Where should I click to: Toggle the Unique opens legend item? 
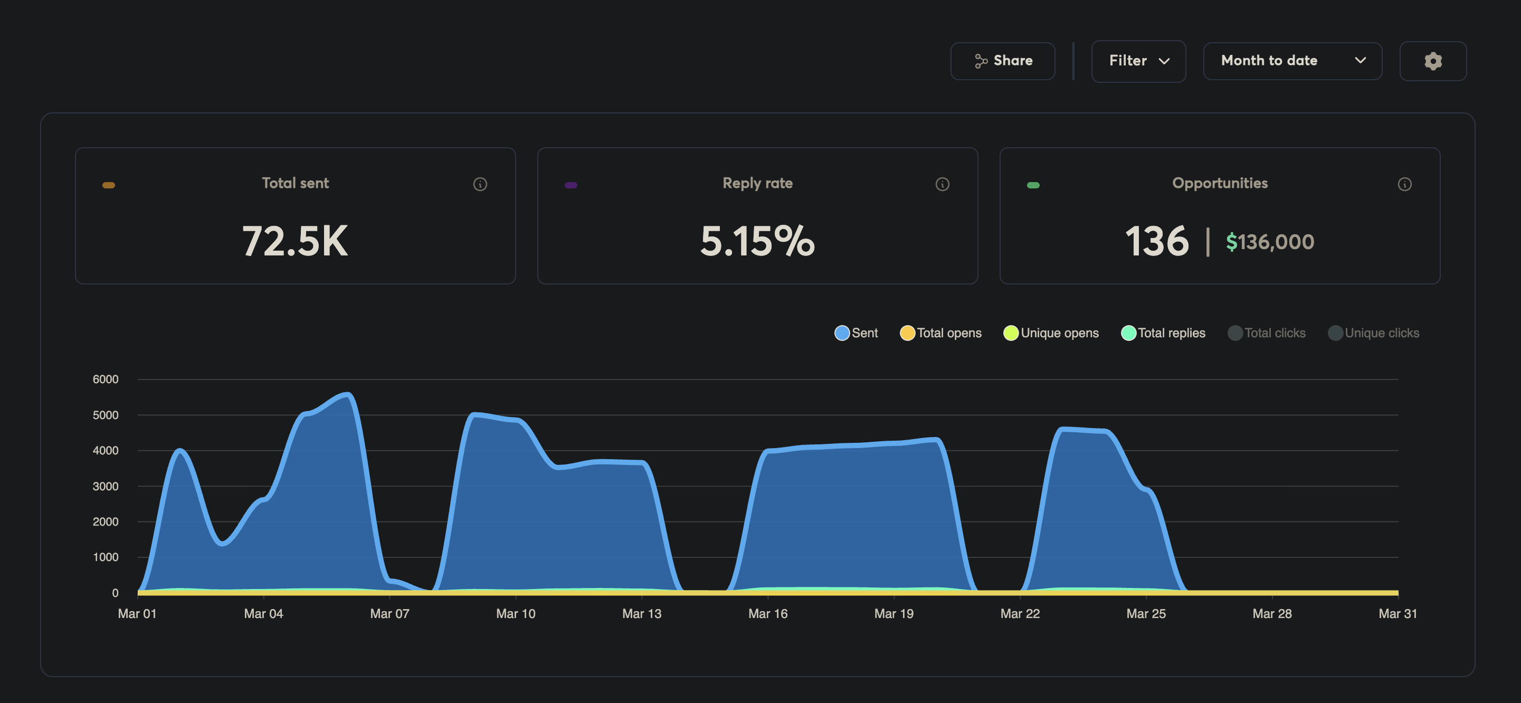pos(1051,333)
